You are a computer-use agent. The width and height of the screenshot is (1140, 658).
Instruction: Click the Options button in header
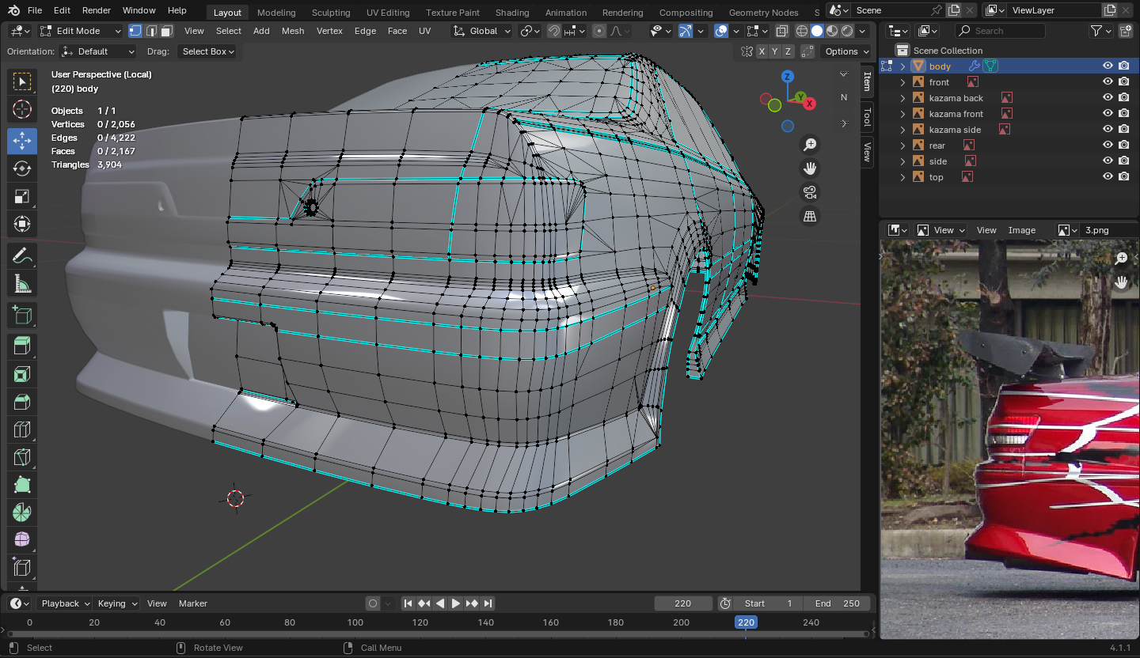[x=845, y=51]
